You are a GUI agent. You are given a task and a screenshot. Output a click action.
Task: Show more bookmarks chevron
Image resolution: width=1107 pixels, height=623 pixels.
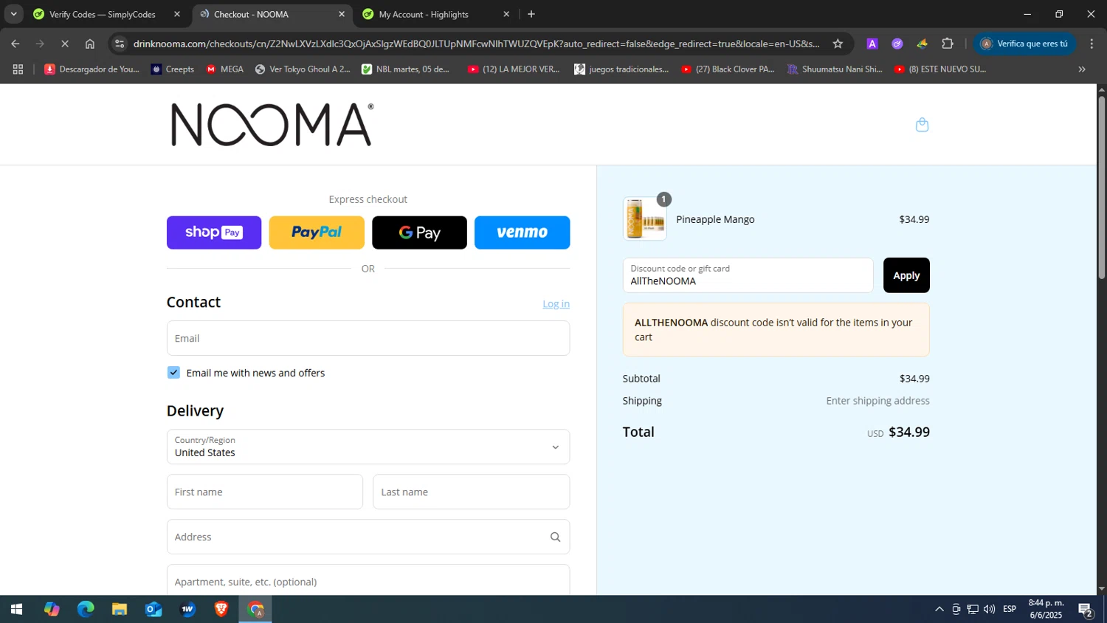[x=1082, y=69]
